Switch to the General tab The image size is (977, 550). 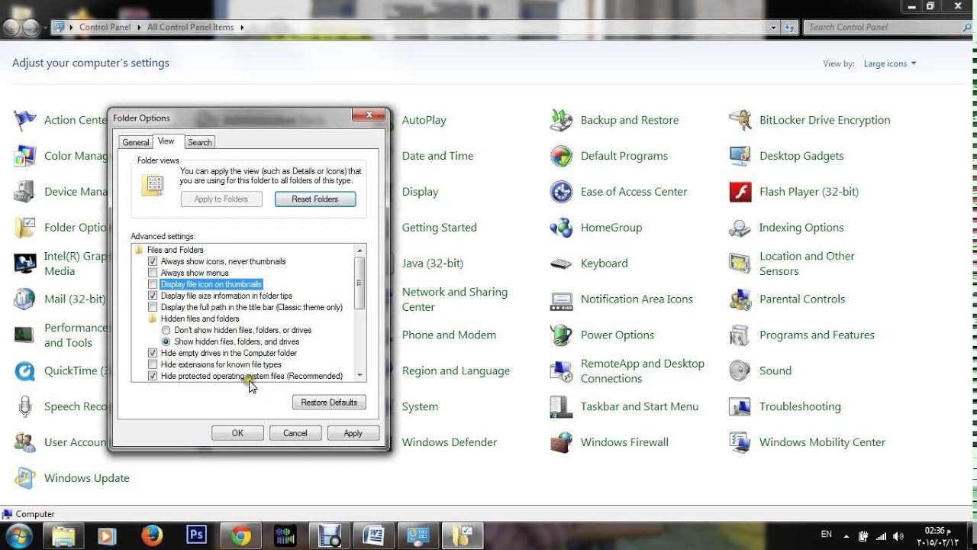(x=136, y=142)
